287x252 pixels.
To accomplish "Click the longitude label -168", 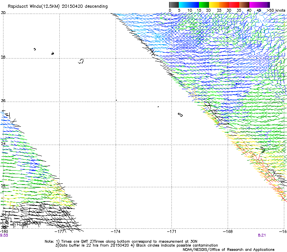I will (228, 231).
